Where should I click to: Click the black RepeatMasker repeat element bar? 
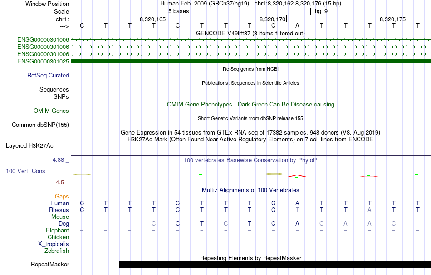[274, 264]
